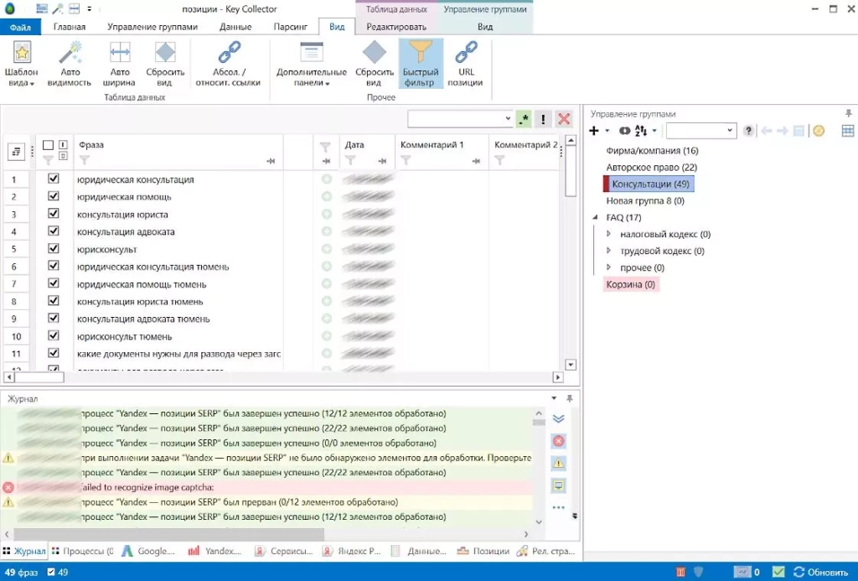
Task: Click the Фраза column filter funnel
Action: (85, 160)
